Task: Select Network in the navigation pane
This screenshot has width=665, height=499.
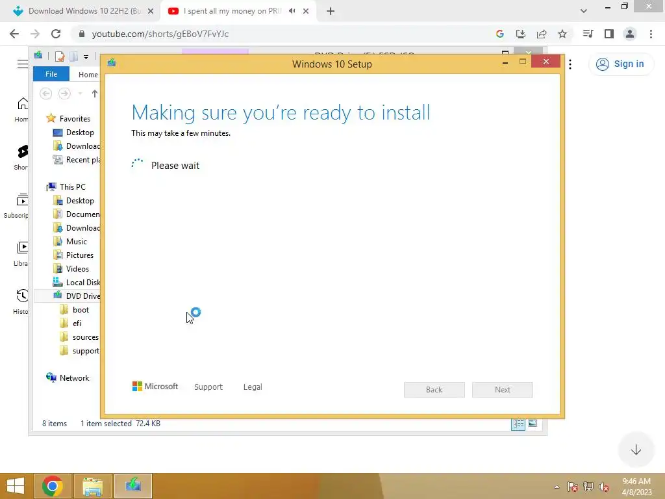Action: (x=68, y=377)
